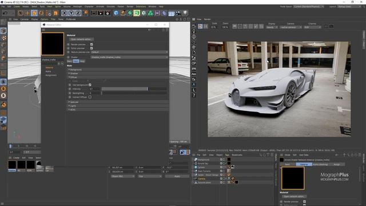Click Render to Picture Viewer icon
The width and height of the screenshot is (366, 206).
tap(101, 13)
